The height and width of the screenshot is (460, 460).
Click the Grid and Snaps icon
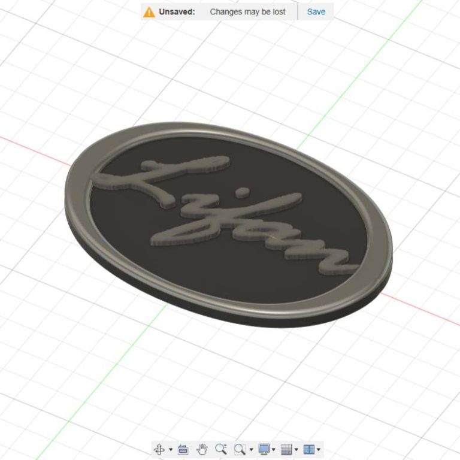click(x=286, y=449)
